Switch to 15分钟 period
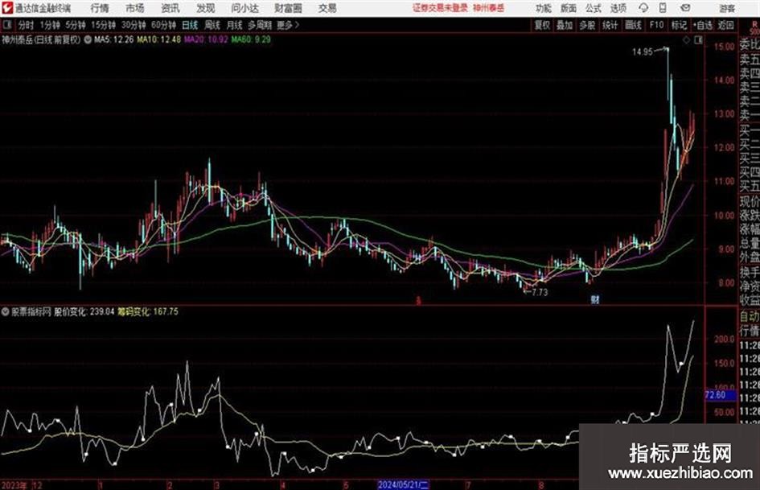The image size is (760, 490). pyautogui.click(x=104, y=25)
